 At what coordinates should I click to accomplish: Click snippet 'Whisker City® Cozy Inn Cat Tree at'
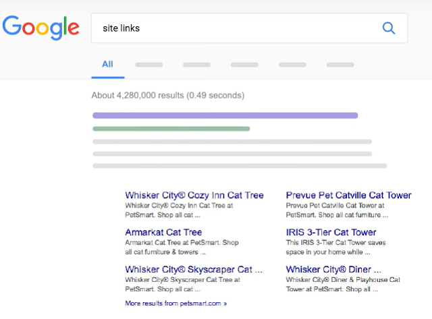[x=179, y=206]
